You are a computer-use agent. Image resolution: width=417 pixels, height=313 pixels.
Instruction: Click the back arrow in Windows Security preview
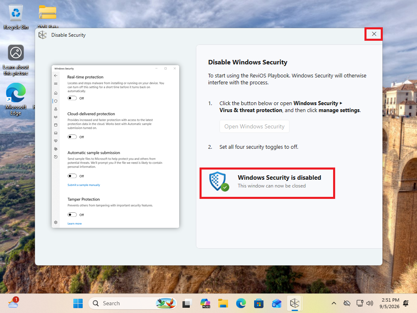(x=55, y=76)
